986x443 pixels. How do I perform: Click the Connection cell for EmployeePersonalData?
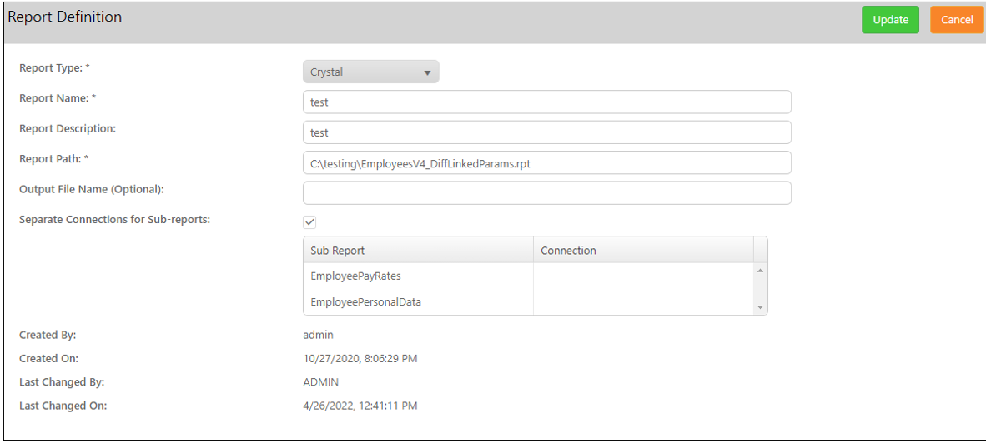click(644, 301)
